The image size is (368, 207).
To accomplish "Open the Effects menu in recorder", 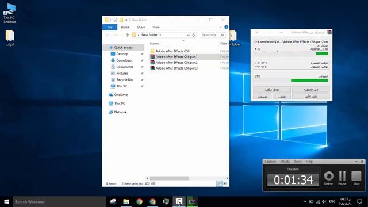I will click(x=285, y=162).
